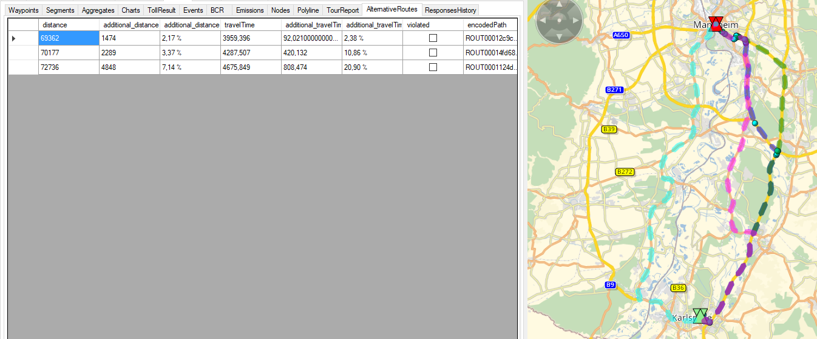The width and height of the screenshot is (817, 339).
Task: Toggle violated checkbox for route 69362
Action: (x=433, y=38)
